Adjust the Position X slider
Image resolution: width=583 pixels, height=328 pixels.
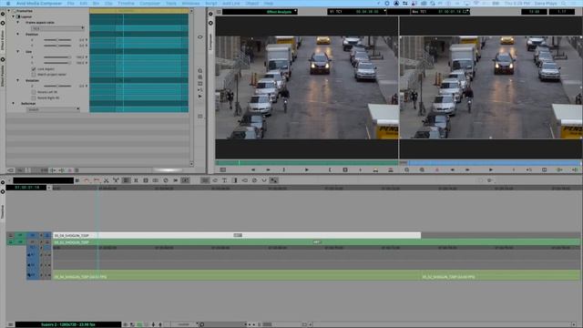[x=57, y=40]
